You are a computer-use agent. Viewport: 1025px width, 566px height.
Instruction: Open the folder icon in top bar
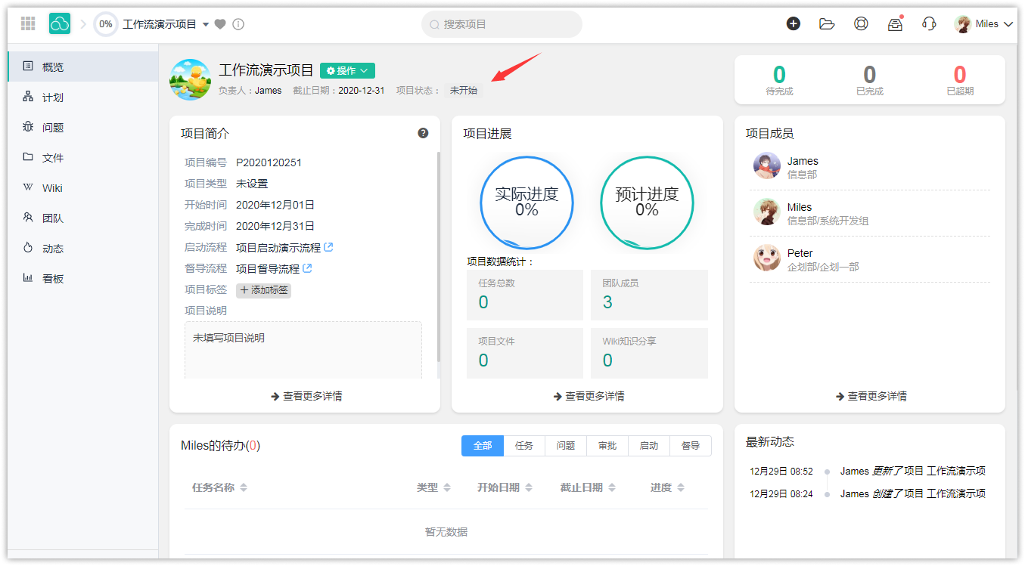click(827, 23)
